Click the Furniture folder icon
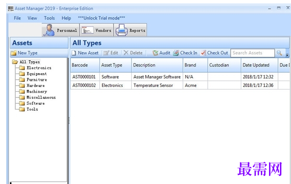The width and height of the screenshot is (291, 184). tap(22, 80)
